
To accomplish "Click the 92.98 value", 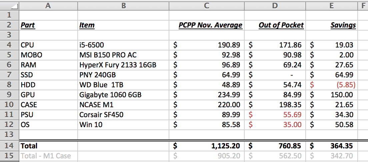I will pos(231,55).
